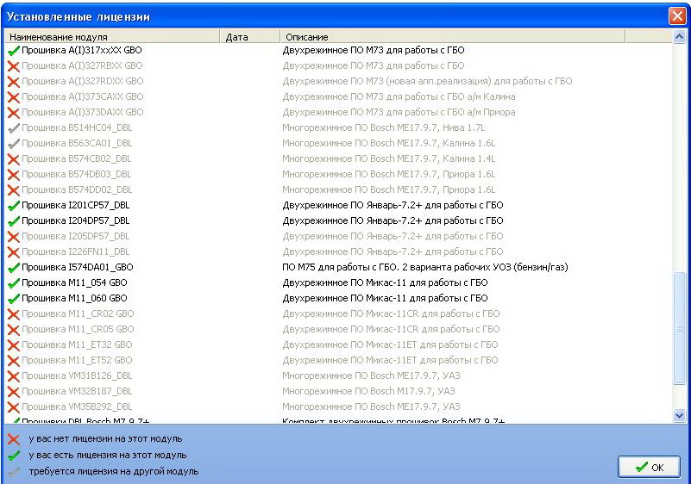Click the vertical scrollbar thumb

point(679,328)
